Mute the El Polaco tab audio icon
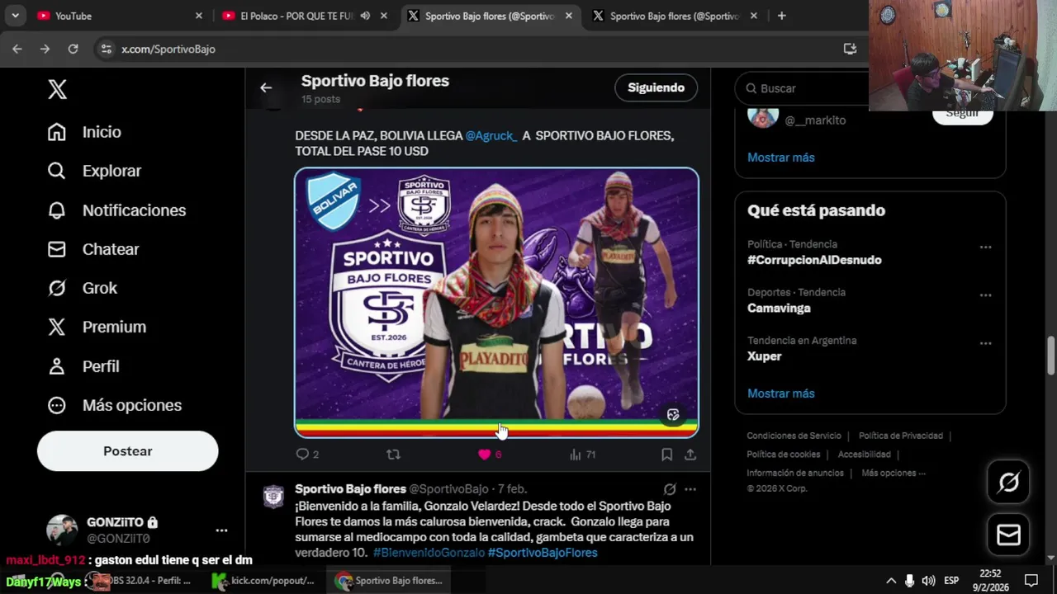 tap(365, 16)
